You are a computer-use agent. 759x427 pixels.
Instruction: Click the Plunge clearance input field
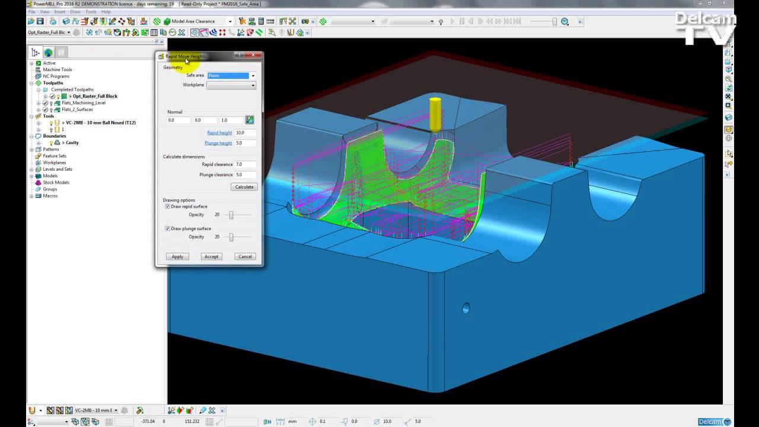pos(245,175)
